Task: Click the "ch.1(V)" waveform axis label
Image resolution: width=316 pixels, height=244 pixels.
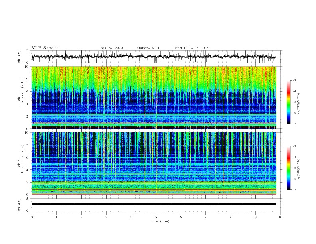Action: (x=19, y=57)
